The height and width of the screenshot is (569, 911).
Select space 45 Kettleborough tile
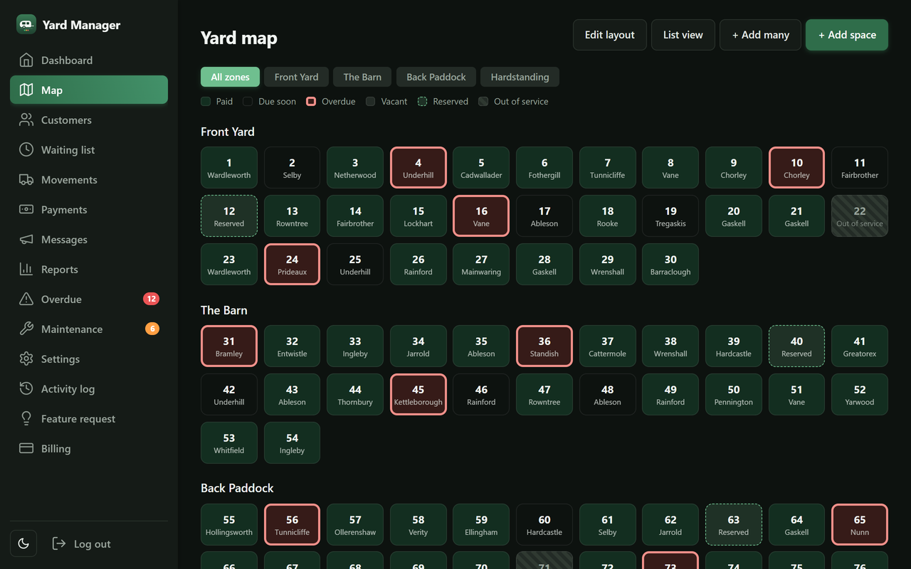coord(418,395)
